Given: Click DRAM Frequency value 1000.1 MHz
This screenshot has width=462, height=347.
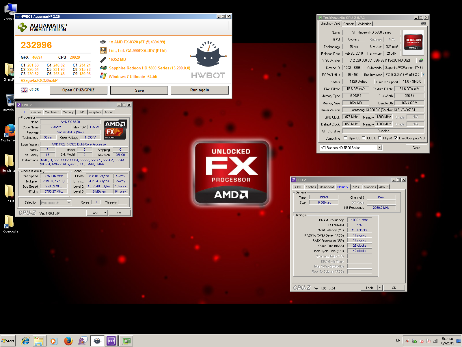Looking at the screenshot, I should coord(359,220).
